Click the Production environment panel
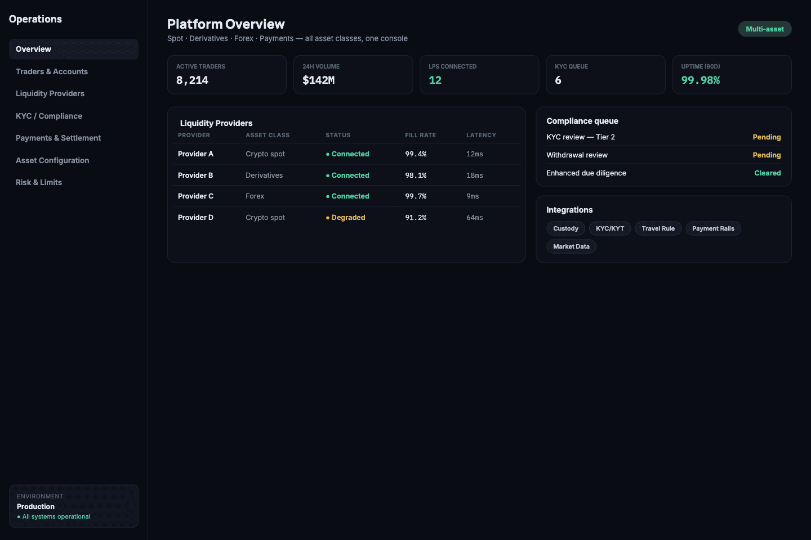 tap(74, 506)
